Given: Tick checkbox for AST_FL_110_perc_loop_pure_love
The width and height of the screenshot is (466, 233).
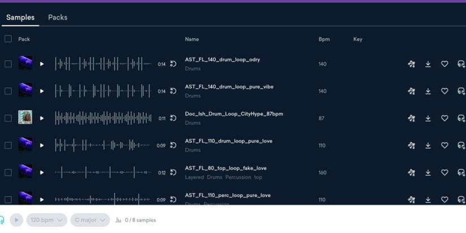Looking at the screenshot, I should point(8,200).
